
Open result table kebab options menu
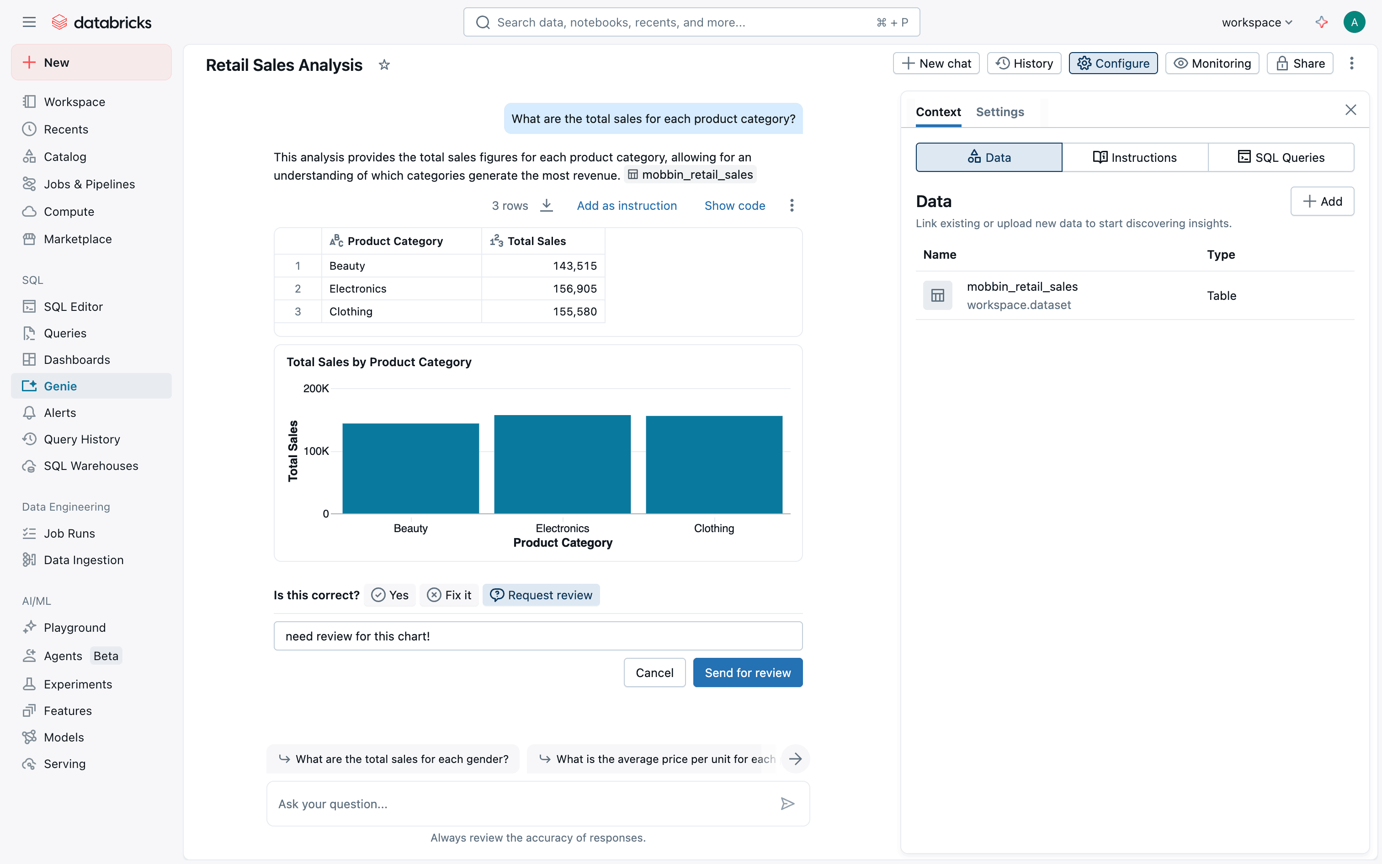(x=792, y=205)
